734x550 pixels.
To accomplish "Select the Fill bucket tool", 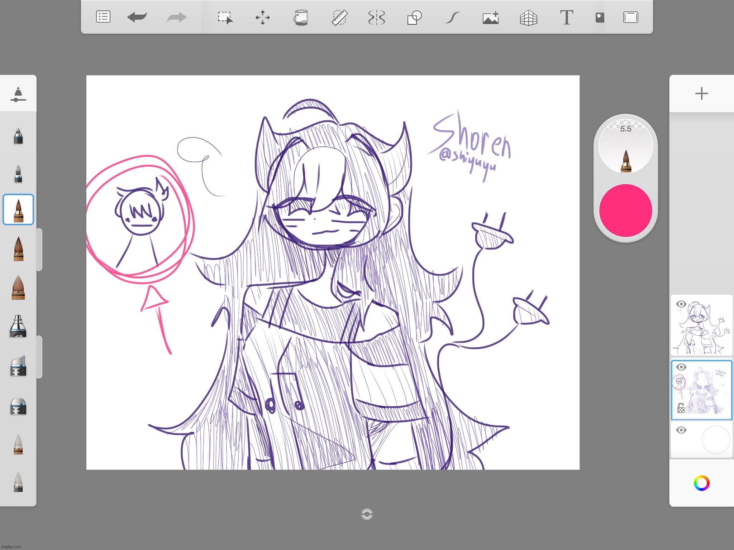I will pyautogui.click(x=301, y=17).
